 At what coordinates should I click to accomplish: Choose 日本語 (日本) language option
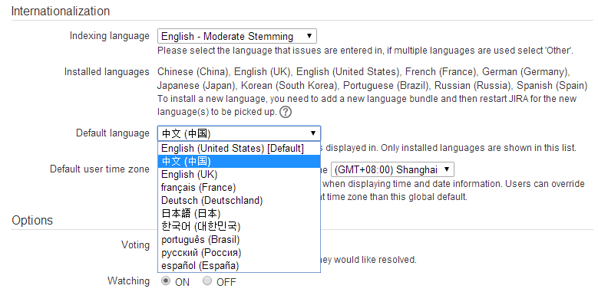click(240, 213)
